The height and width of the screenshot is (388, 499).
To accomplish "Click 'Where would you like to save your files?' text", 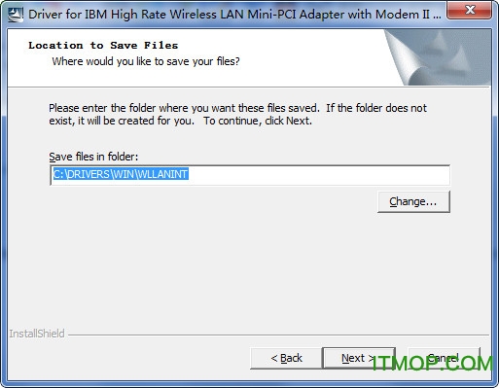I will (x=146, y=61).
